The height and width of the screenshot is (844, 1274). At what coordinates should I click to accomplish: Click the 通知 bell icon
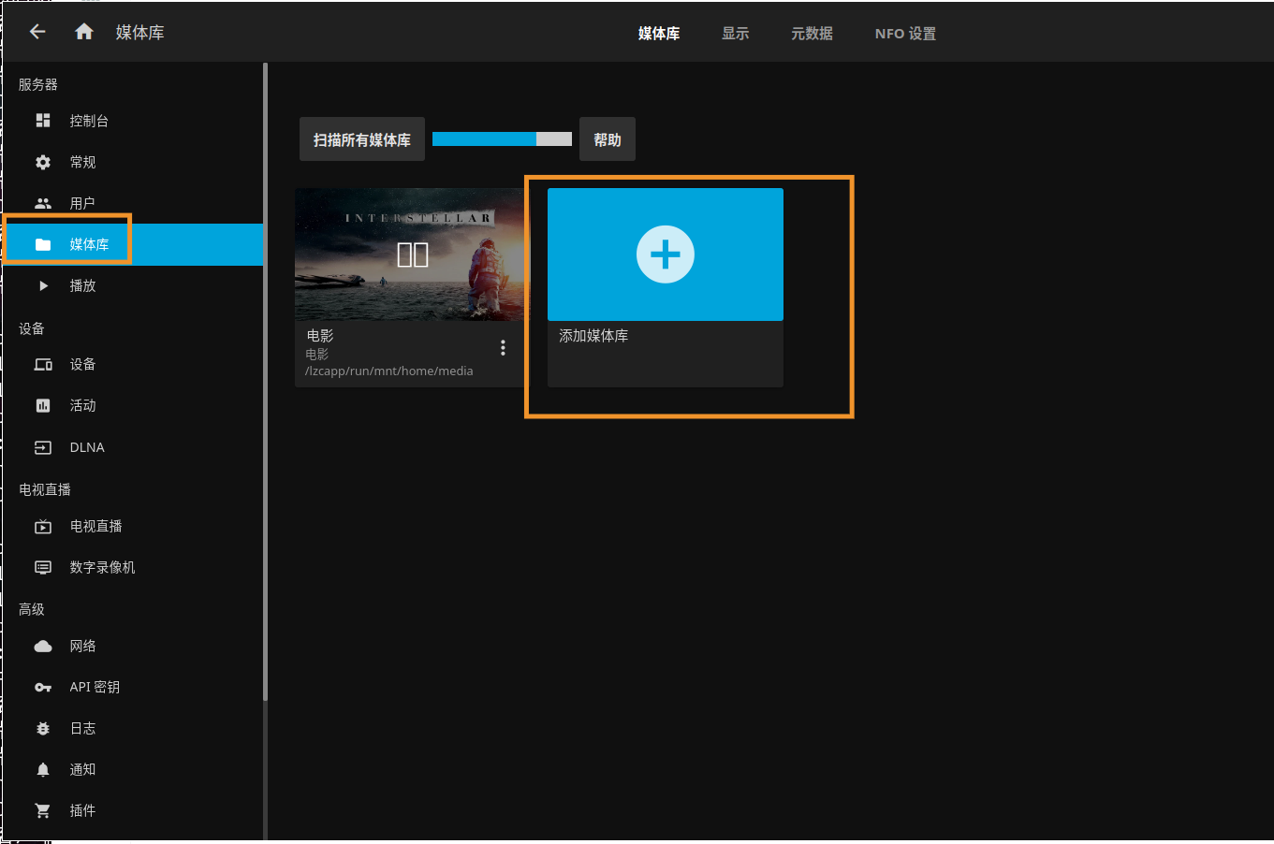[x=43, y=769]
